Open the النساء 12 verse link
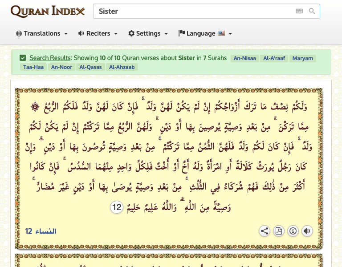 [41, 231]
